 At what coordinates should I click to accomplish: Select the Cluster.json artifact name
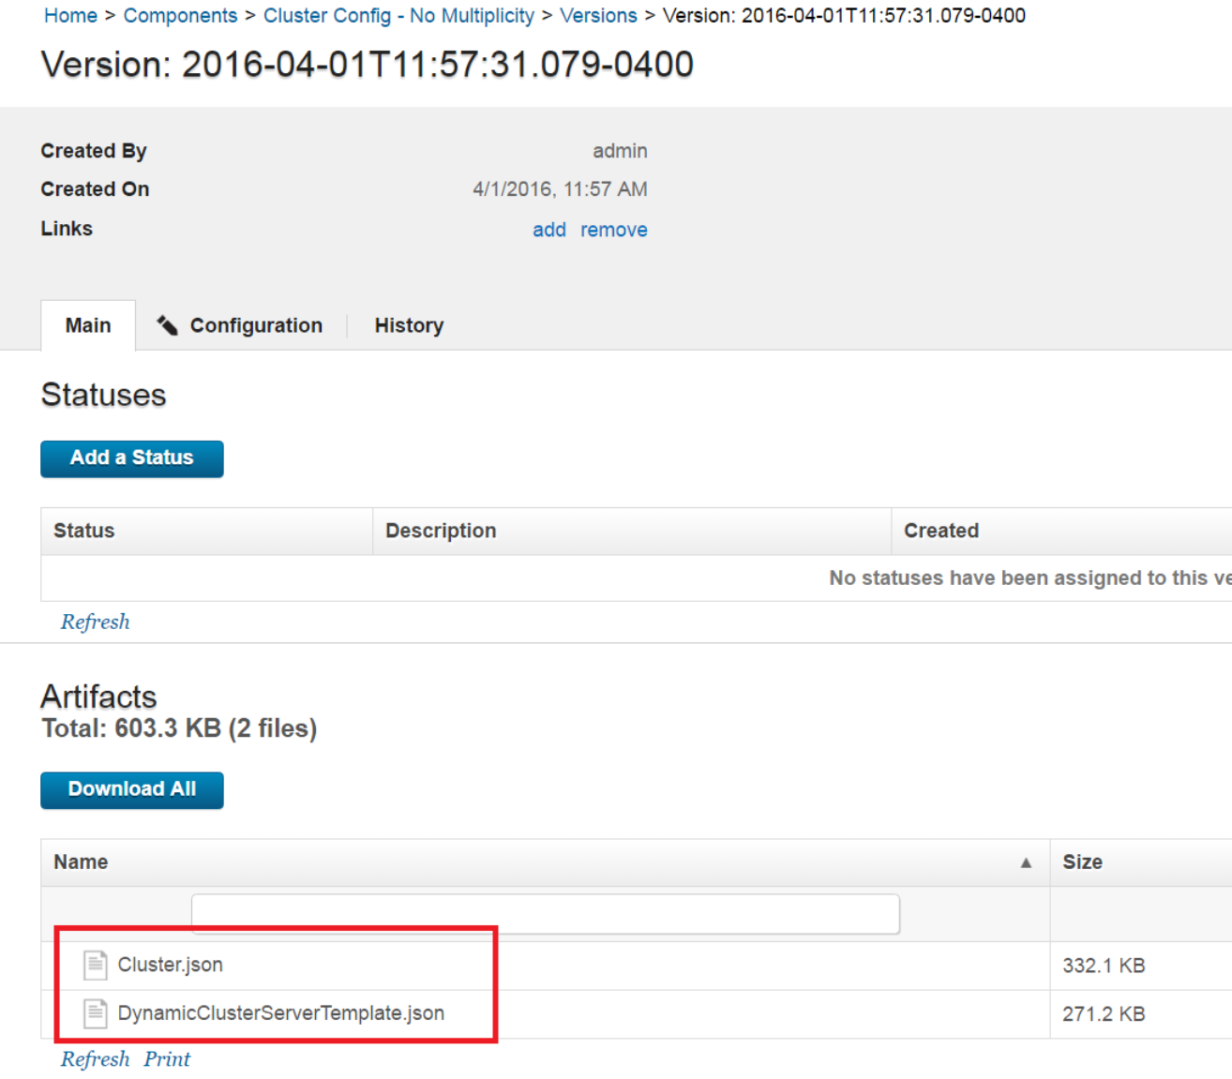(170, 965)
